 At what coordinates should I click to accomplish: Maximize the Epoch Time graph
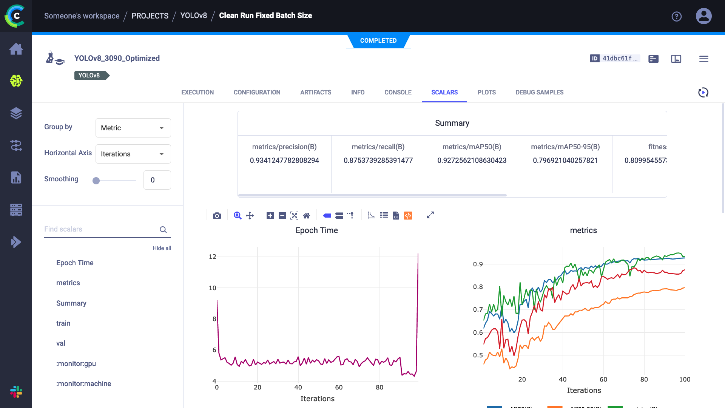coord(430,215)
